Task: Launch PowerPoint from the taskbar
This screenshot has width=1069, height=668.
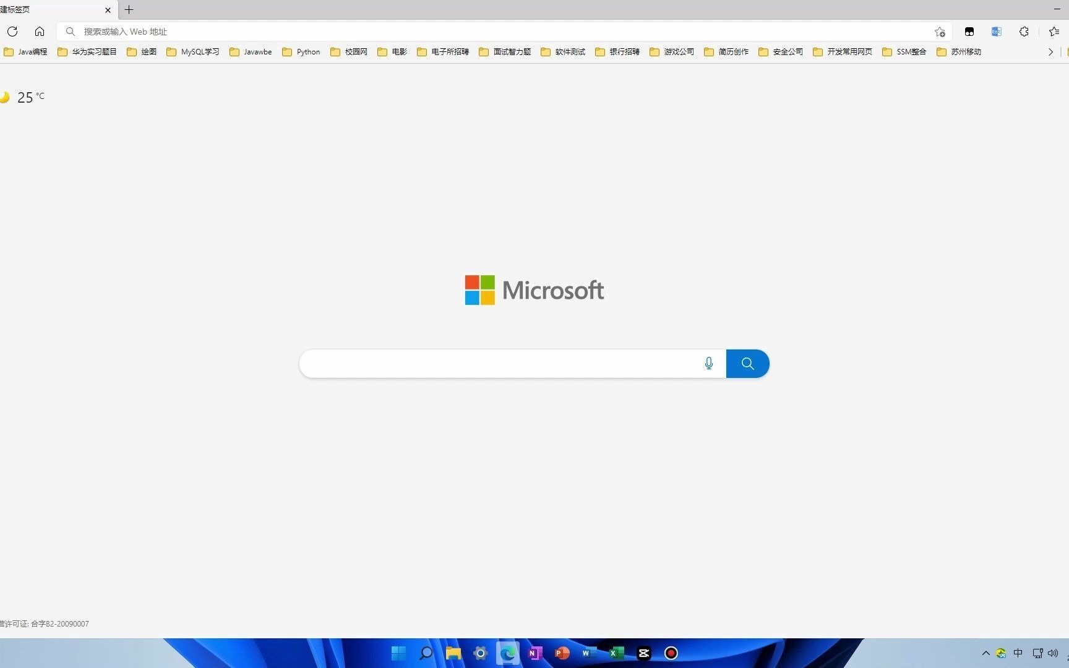Action: pyautogui.click(x=562, y=653)
